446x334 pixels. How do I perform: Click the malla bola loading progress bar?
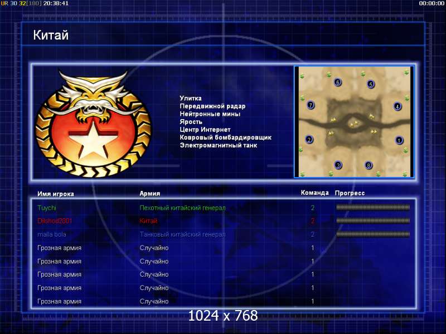[373, 234]
